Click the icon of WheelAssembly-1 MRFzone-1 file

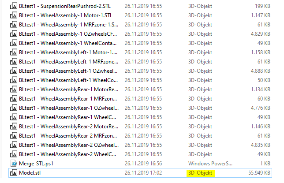tap(14, 25)
